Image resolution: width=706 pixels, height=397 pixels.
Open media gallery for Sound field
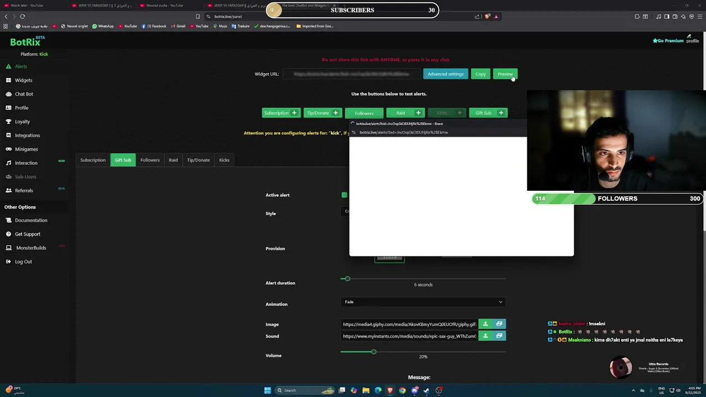click(499, 336)
